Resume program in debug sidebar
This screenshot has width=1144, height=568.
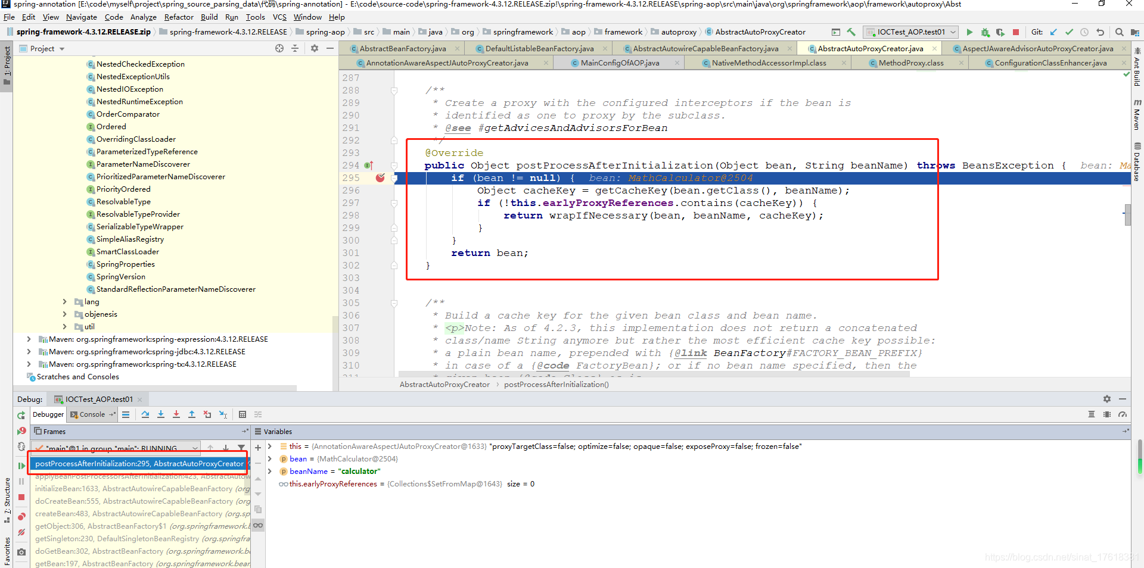pyautogui.click(x=21, y=466)
